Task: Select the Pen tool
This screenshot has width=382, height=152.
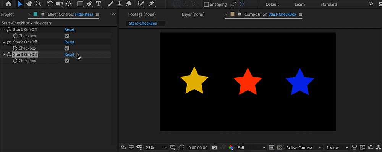Action: coord(89,4)
